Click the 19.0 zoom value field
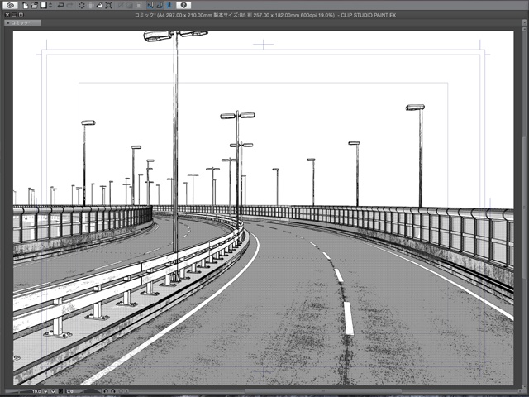 point(36,391)
